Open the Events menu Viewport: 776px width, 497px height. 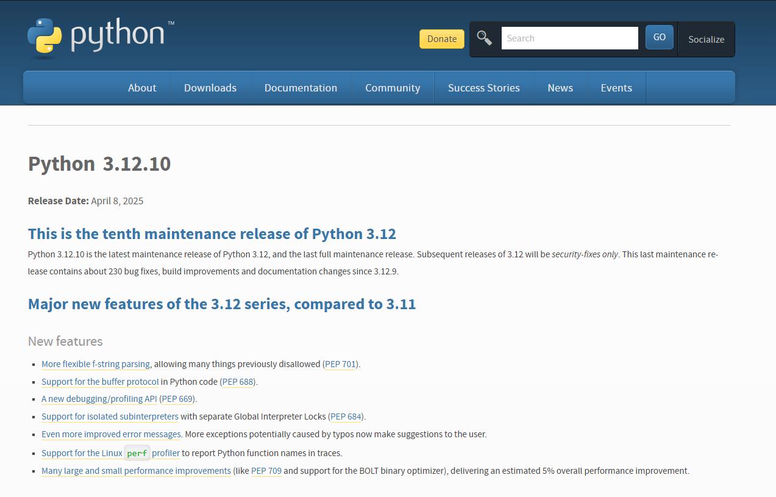(616, 88)
